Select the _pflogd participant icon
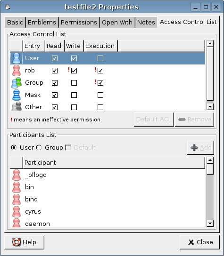 (17, 175)
